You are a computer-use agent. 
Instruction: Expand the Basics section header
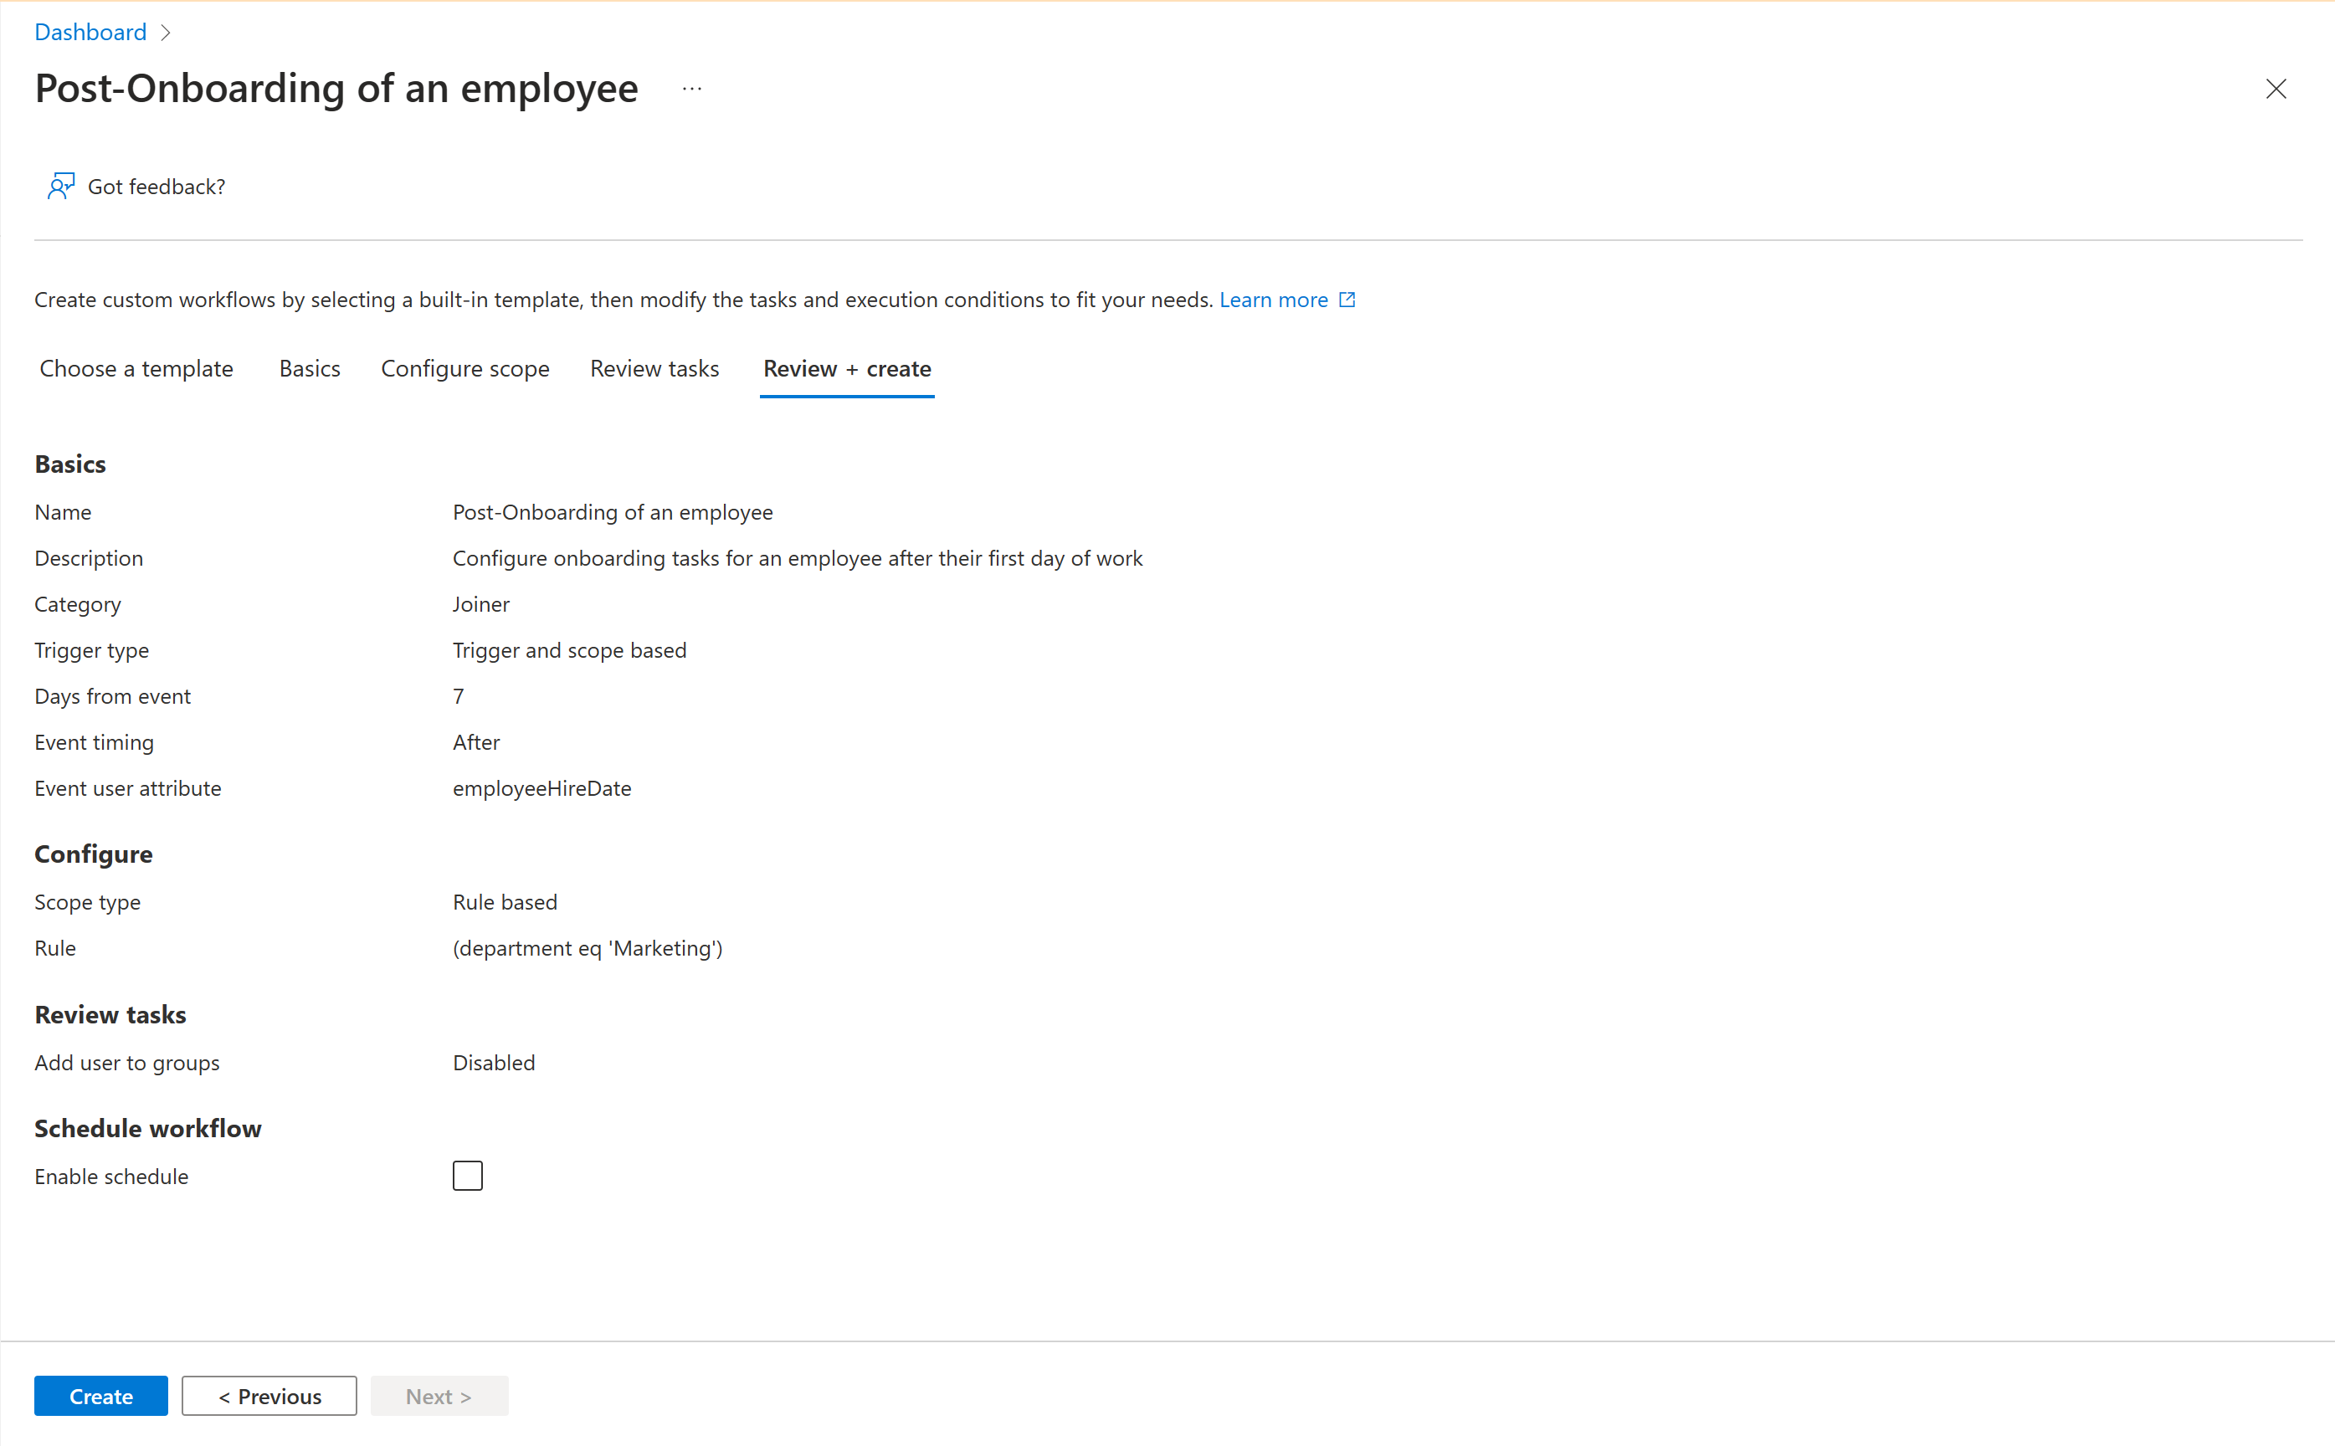(x=70, y=462)
